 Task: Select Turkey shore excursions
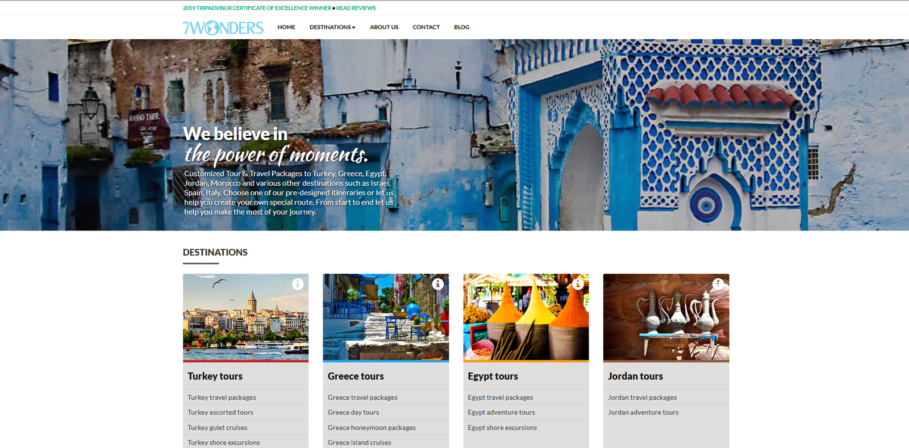click(x=224, y=442)
